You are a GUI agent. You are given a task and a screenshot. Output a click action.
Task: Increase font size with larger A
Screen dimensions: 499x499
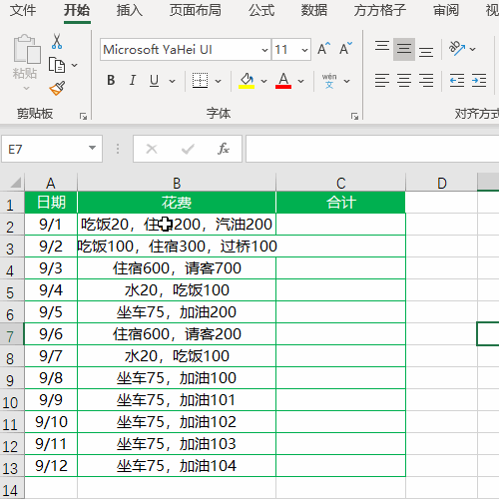pos(323,49)
